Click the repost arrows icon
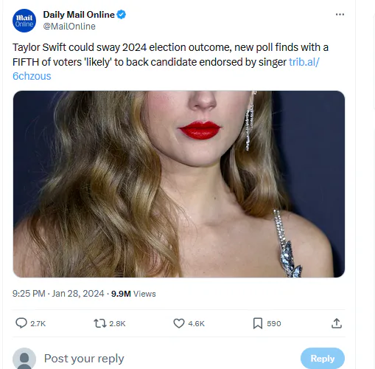The width and height of the screenshot is (375, 369). [x=100, y=323]
